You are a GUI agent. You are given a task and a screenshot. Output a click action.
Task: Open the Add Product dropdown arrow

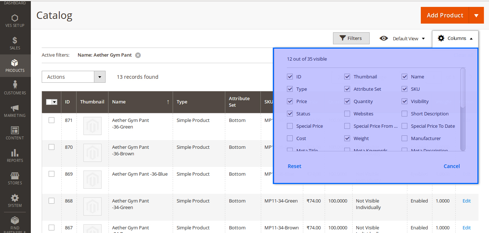(476, 15)
